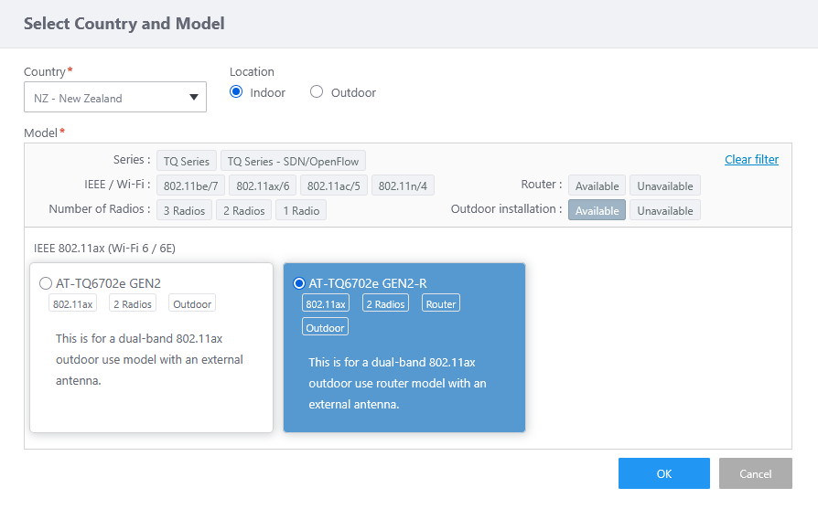
Task: Filter models with 3 Radios
Action: (184, 210)
